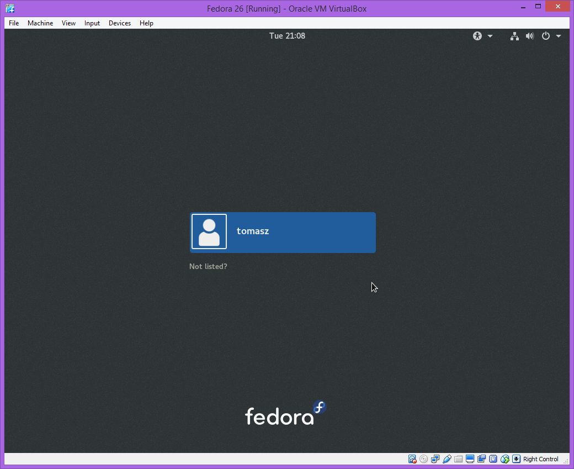This screenshot has height=469, width=574.
Task: Open the Devices menu
Action: pos(120,23)
